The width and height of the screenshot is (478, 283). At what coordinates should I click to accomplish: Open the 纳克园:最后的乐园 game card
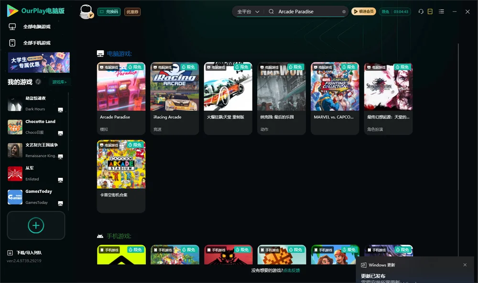pyautogui.click(x=282, y=98)
